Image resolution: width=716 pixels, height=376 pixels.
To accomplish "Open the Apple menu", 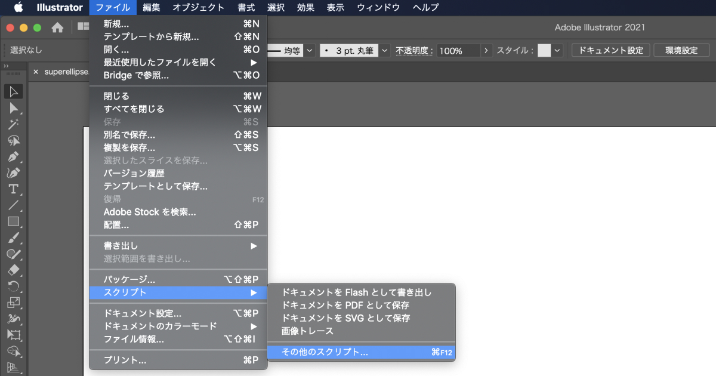I will [x=18, y=8].
